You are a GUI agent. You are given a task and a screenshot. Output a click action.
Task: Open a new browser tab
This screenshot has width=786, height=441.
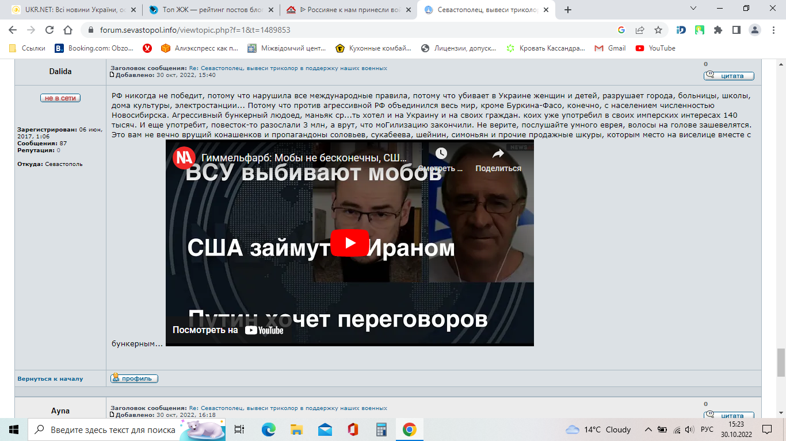568,10
